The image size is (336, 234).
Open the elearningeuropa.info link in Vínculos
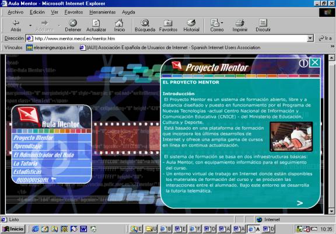(50, 48)
